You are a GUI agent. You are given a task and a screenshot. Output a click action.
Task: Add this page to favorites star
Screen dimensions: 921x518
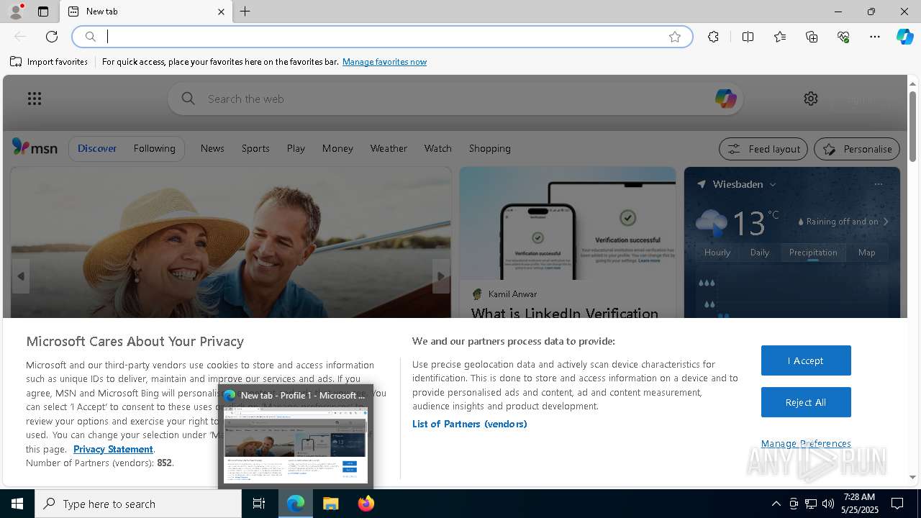pos(675,37)
